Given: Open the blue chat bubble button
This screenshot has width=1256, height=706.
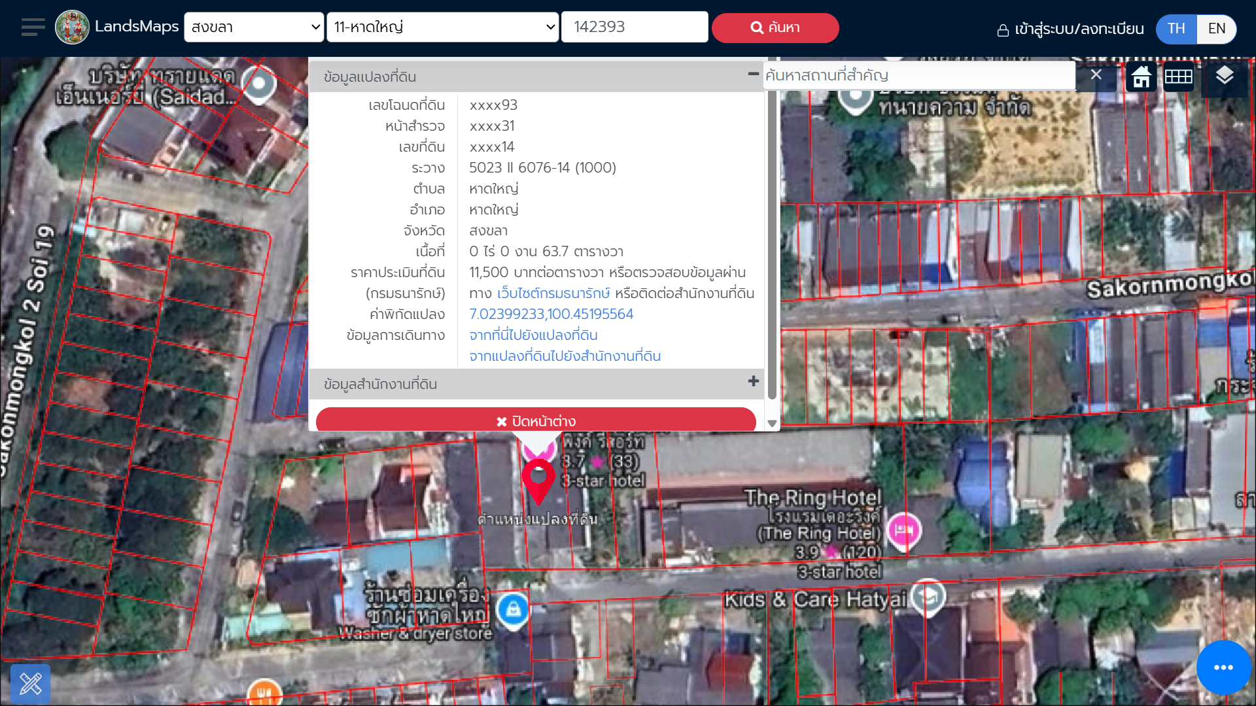Looking at the screenshot, I should [x=1223, y=667].
